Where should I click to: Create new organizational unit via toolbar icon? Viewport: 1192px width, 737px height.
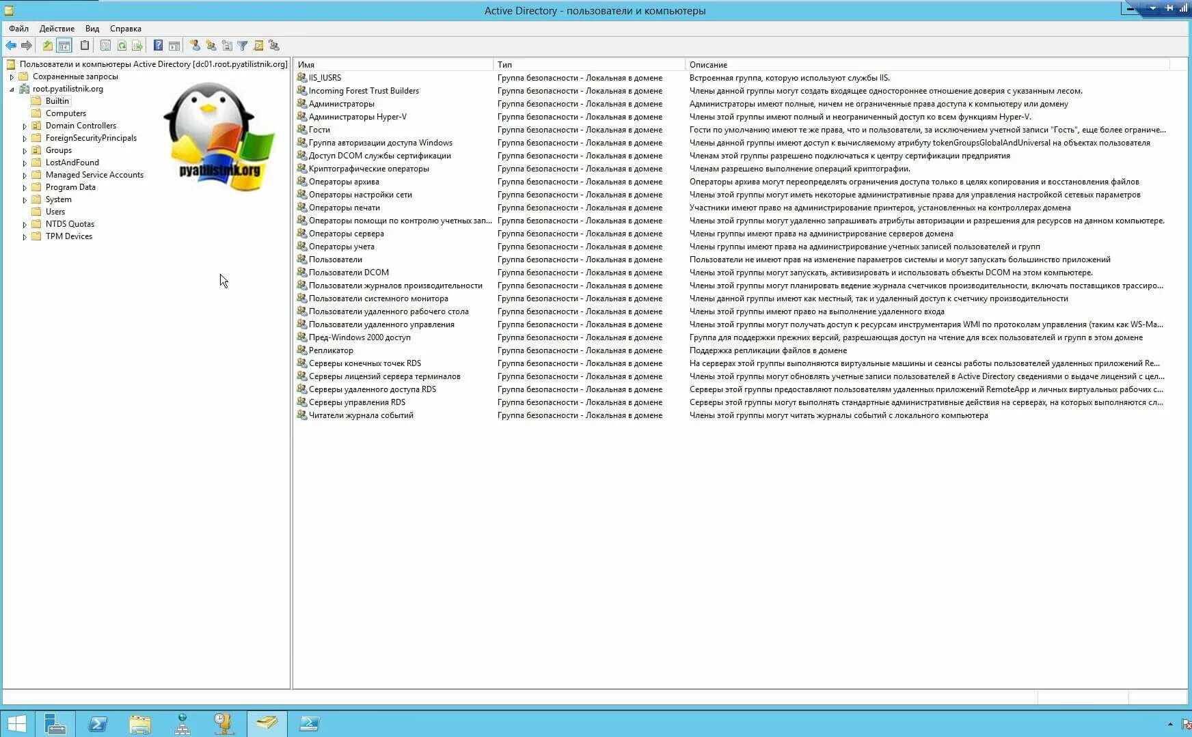click(x=227, y=46)
